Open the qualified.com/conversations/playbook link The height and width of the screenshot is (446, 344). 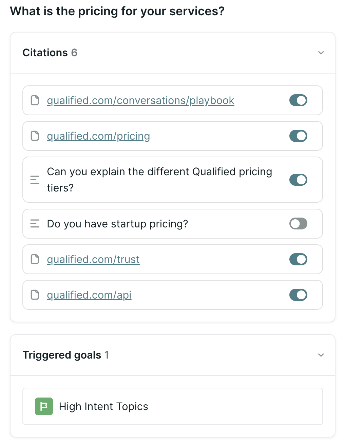click(140, 101)
